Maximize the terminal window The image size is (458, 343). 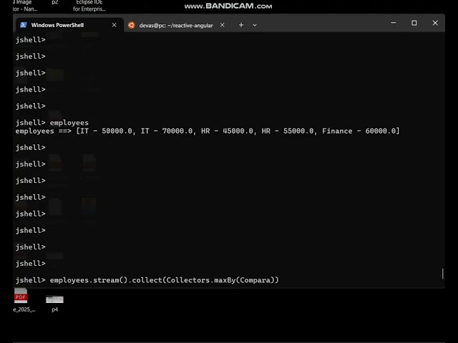[414, 23]
